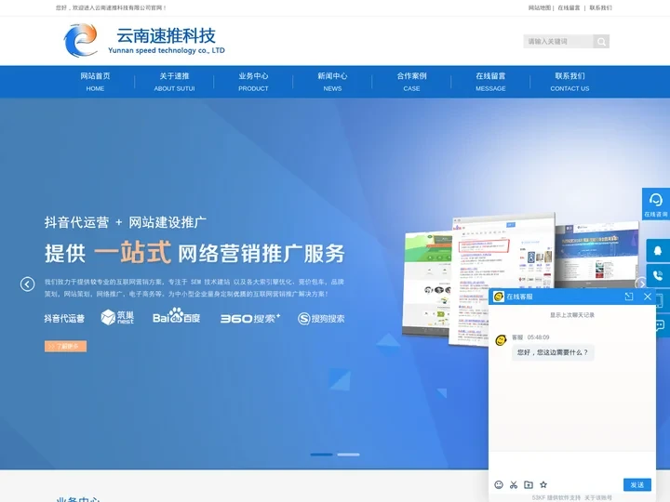
Task: Focus the 请输入关键词 search field
Action: coord(558,42)
